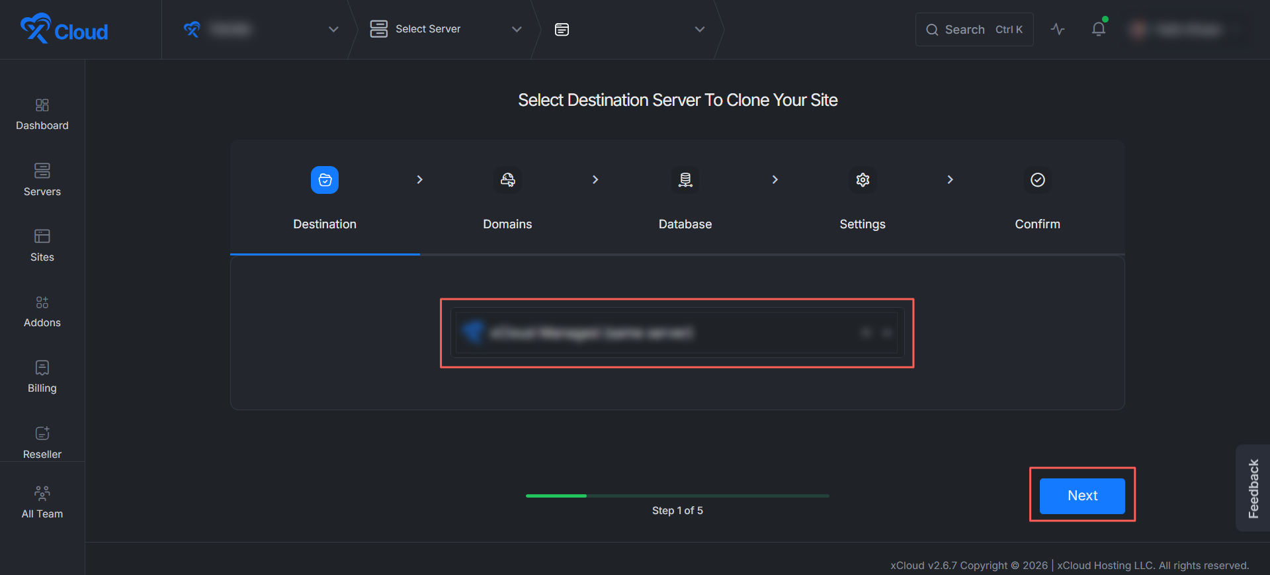Open the Feedback side tab
Screen dimensions: 1270x575
click(1253, 488)
